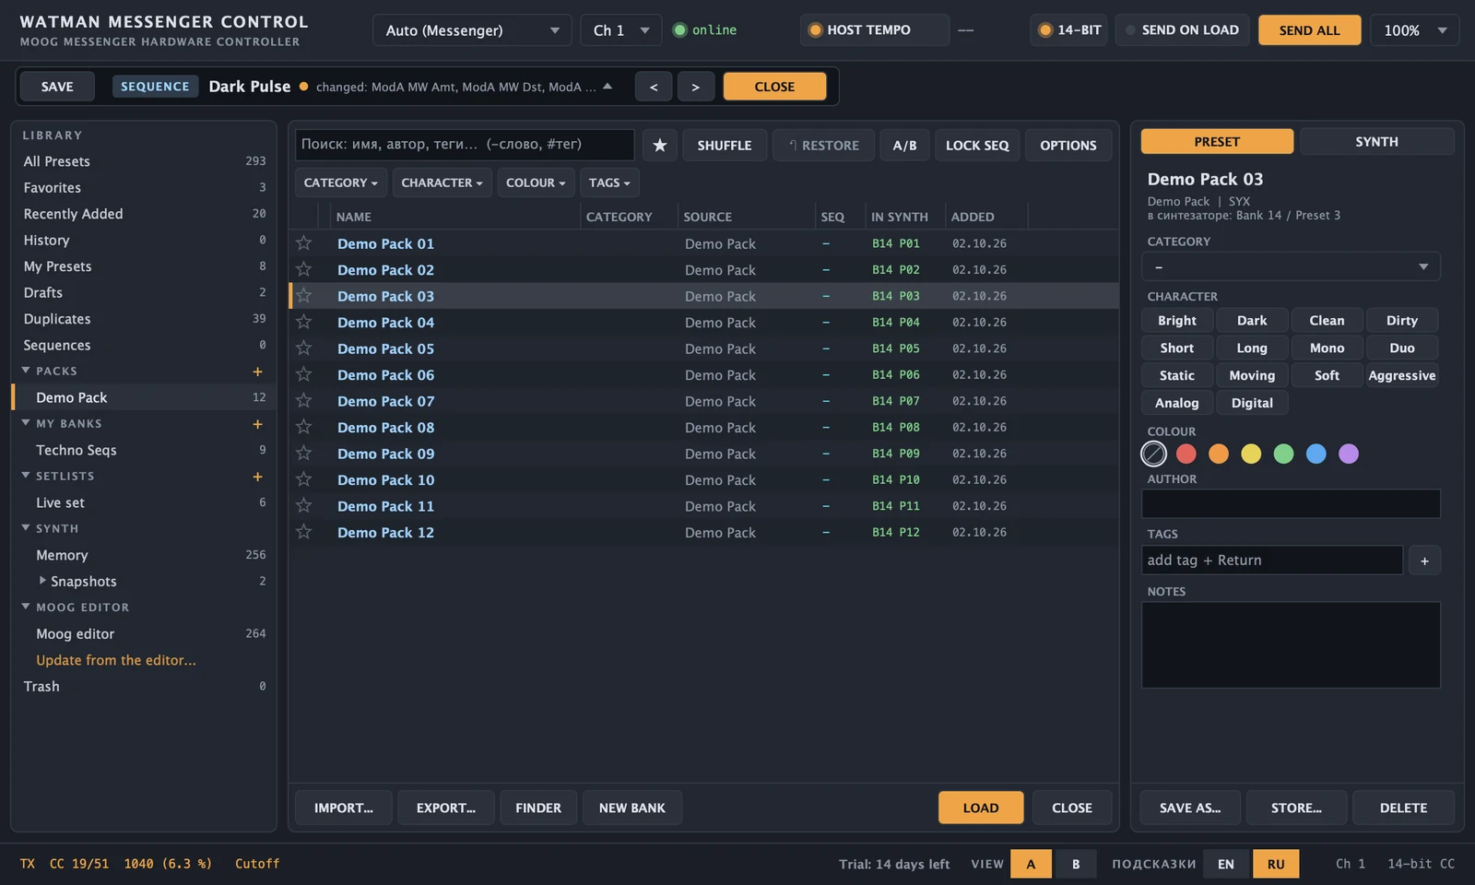
Task: Select the no-colour swatch
Action: coord(1153,454)
